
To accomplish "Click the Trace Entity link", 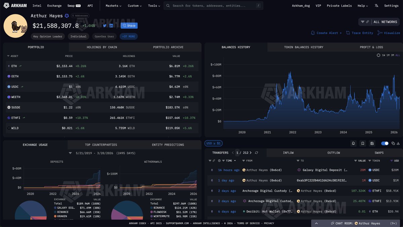I will [360, 33].
